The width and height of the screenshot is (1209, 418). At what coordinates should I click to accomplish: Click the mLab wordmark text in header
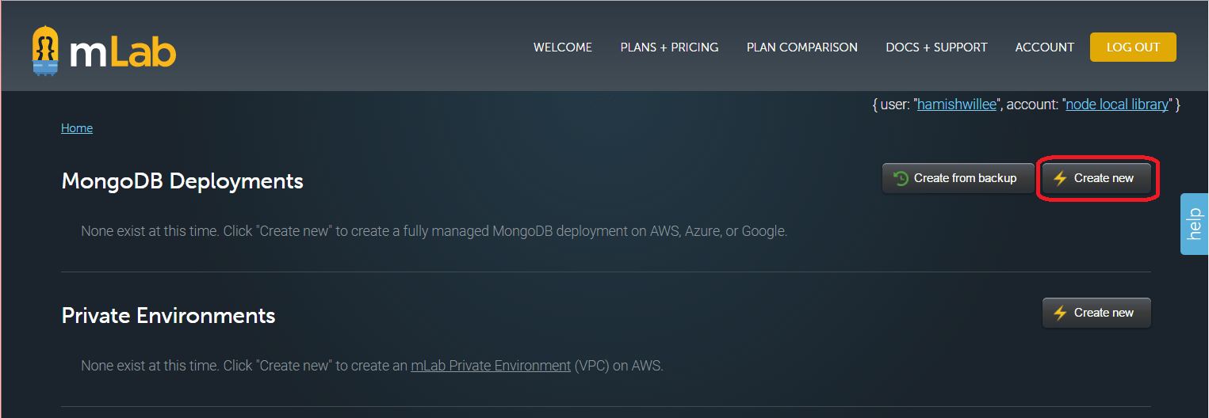(123, 53)
